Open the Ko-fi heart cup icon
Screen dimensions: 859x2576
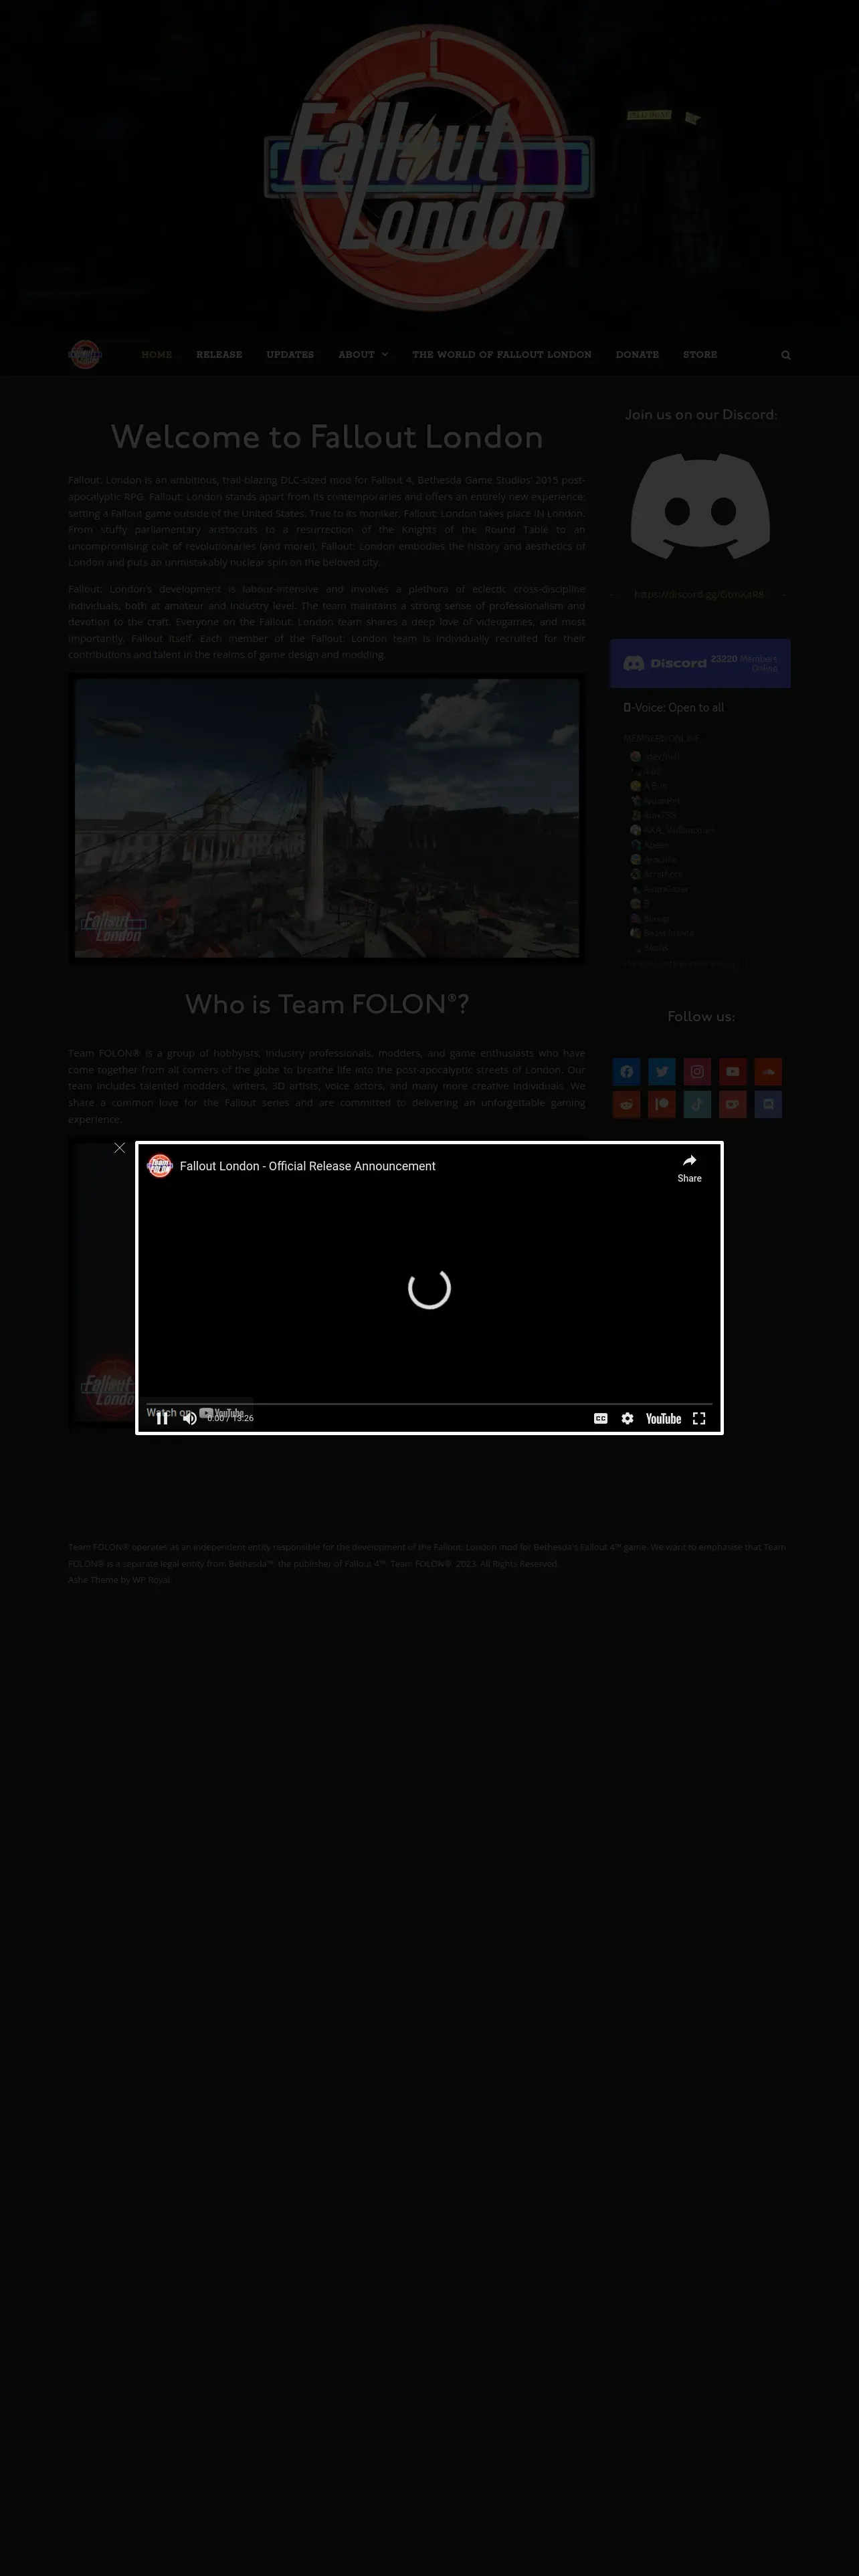733,1104
